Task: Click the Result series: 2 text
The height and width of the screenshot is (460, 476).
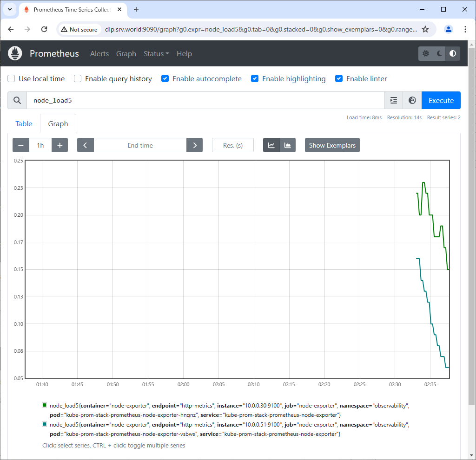Action: pos(444,117)
